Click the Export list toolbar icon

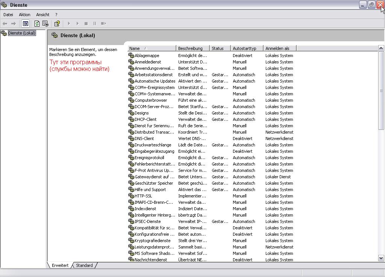(45, 24)
